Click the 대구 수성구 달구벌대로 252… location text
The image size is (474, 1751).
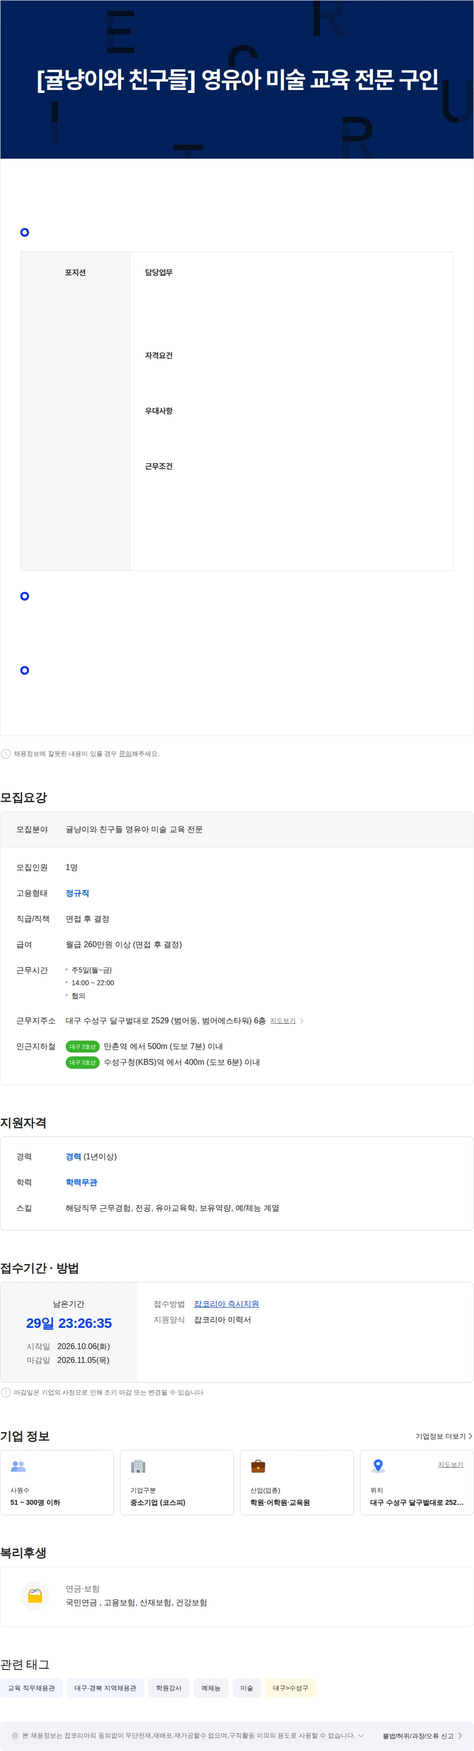[x=416, y=1502]
